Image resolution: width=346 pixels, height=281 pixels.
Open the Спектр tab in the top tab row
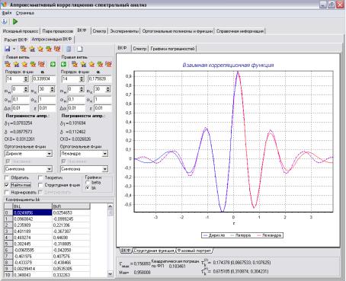(99, 31)
